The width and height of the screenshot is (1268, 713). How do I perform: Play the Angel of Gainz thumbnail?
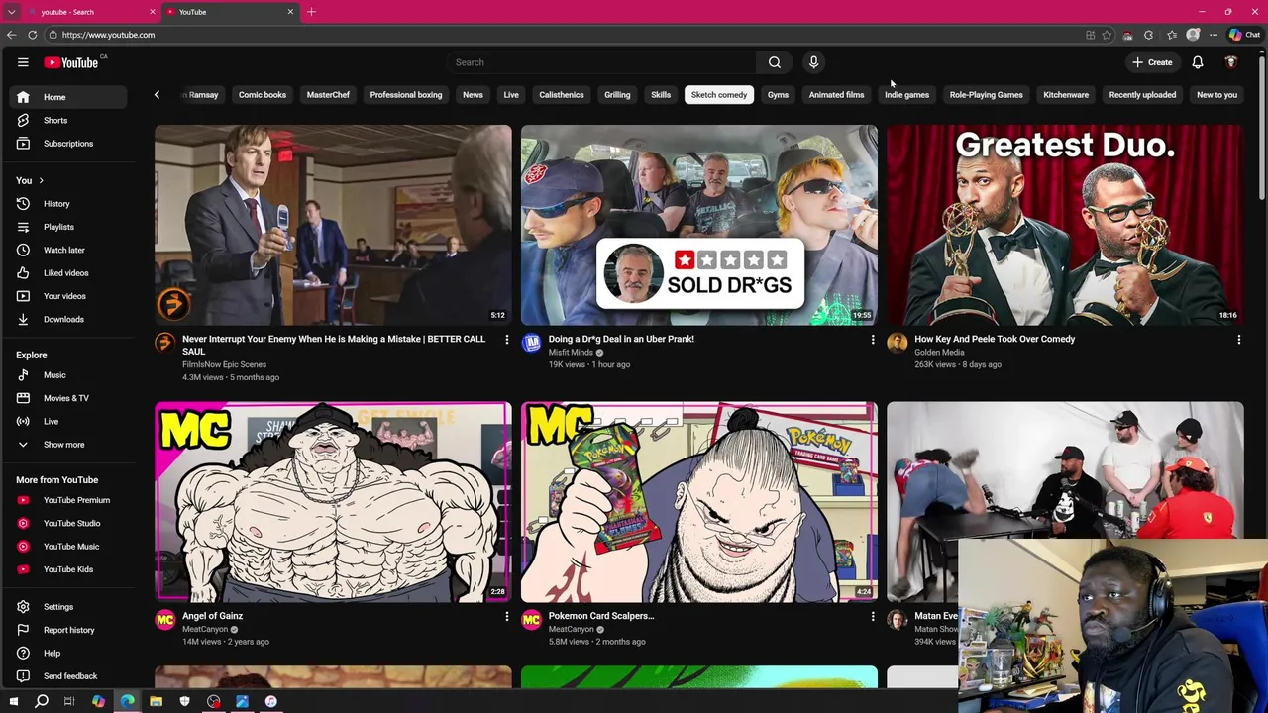(x=333, y=502)
